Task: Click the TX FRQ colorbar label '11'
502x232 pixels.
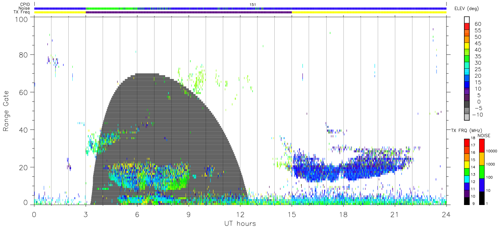Action: click(x=473, y=189)
